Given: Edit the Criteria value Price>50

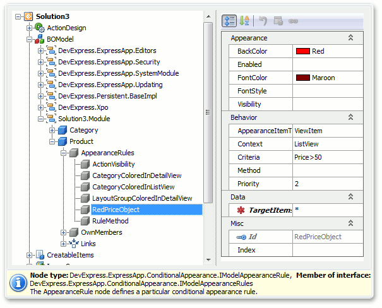Looking at the screenshot, I should pyautogui.click(x=328, y=157).
